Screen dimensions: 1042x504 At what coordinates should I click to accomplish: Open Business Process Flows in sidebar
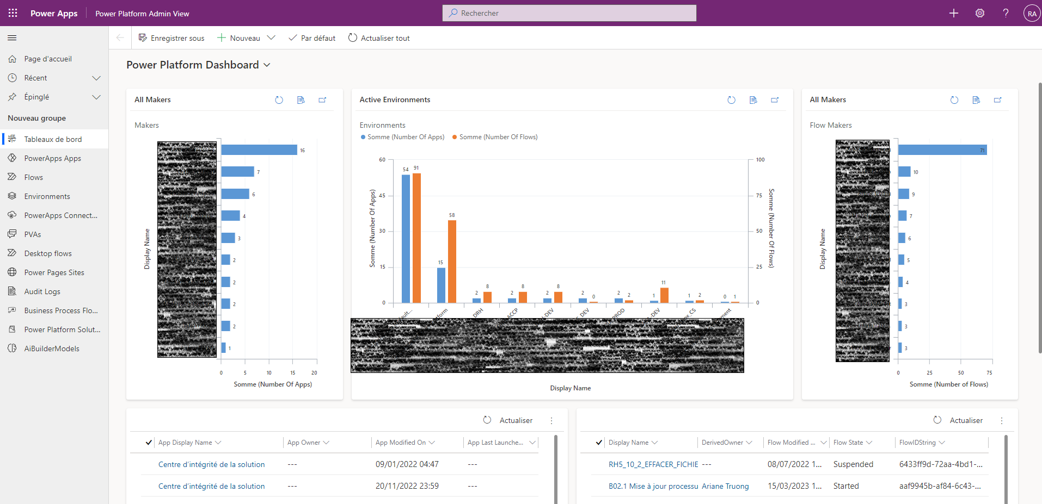54,310
